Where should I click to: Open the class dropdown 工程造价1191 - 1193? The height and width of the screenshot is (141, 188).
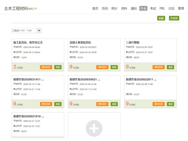[x=24, y=31]
